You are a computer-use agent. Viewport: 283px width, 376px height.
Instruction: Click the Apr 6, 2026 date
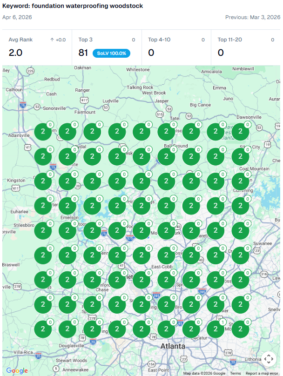[x=17, y=17]
